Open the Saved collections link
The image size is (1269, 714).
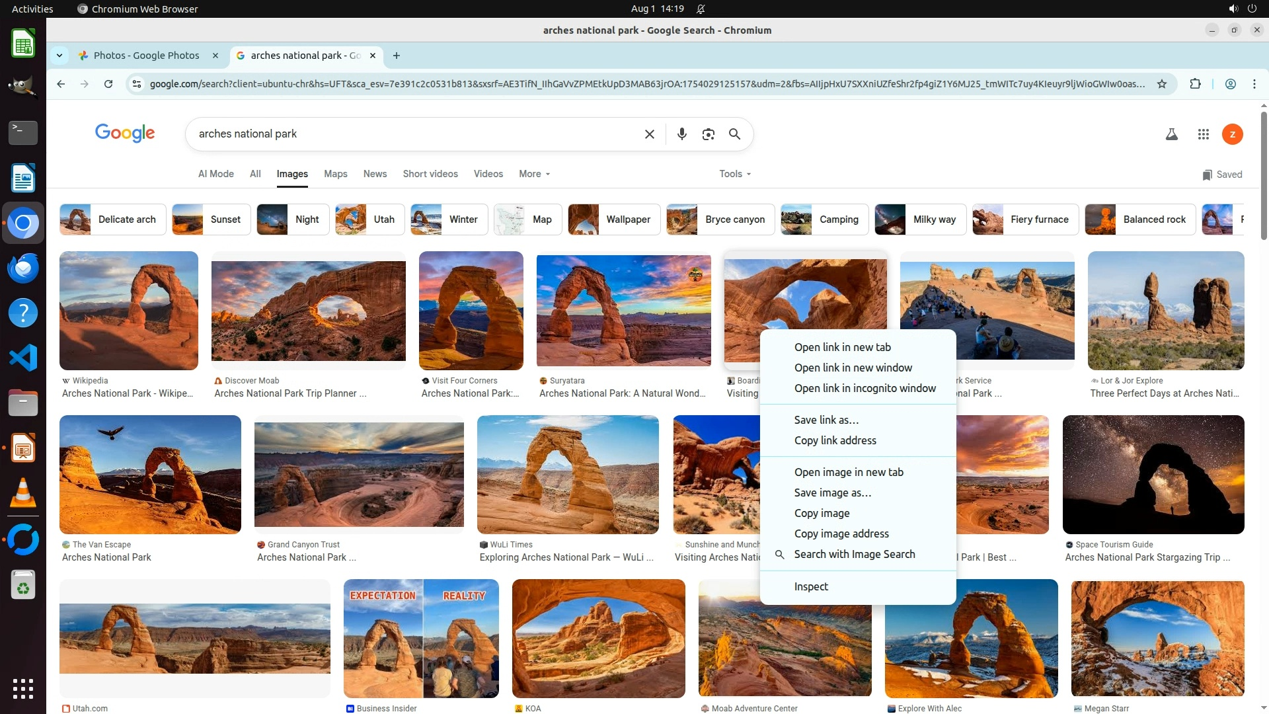[1222, 175]
